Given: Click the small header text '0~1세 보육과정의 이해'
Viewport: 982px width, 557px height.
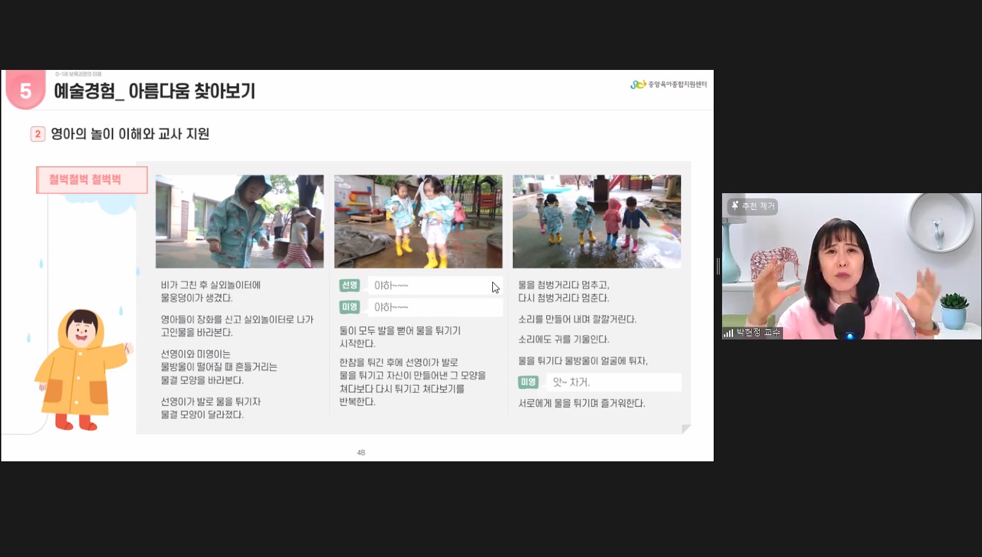Looking at the screenshot, I should pos(78,74).
